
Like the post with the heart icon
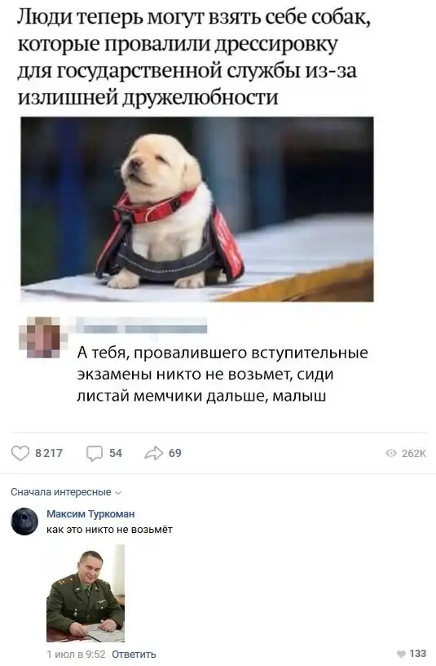click(x=20, y=453)
